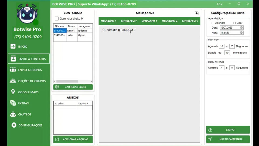The image size is (259, 146).
Task: Click the Legenda column header in Anexos
Action: point(85,104)
